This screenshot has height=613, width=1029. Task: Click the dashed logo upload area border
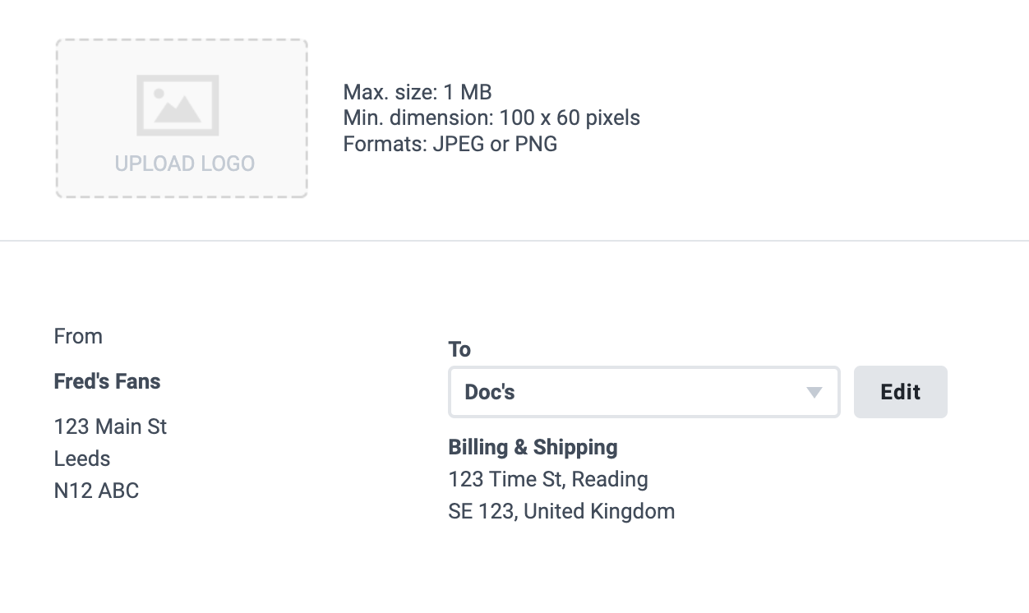(182, 39)
